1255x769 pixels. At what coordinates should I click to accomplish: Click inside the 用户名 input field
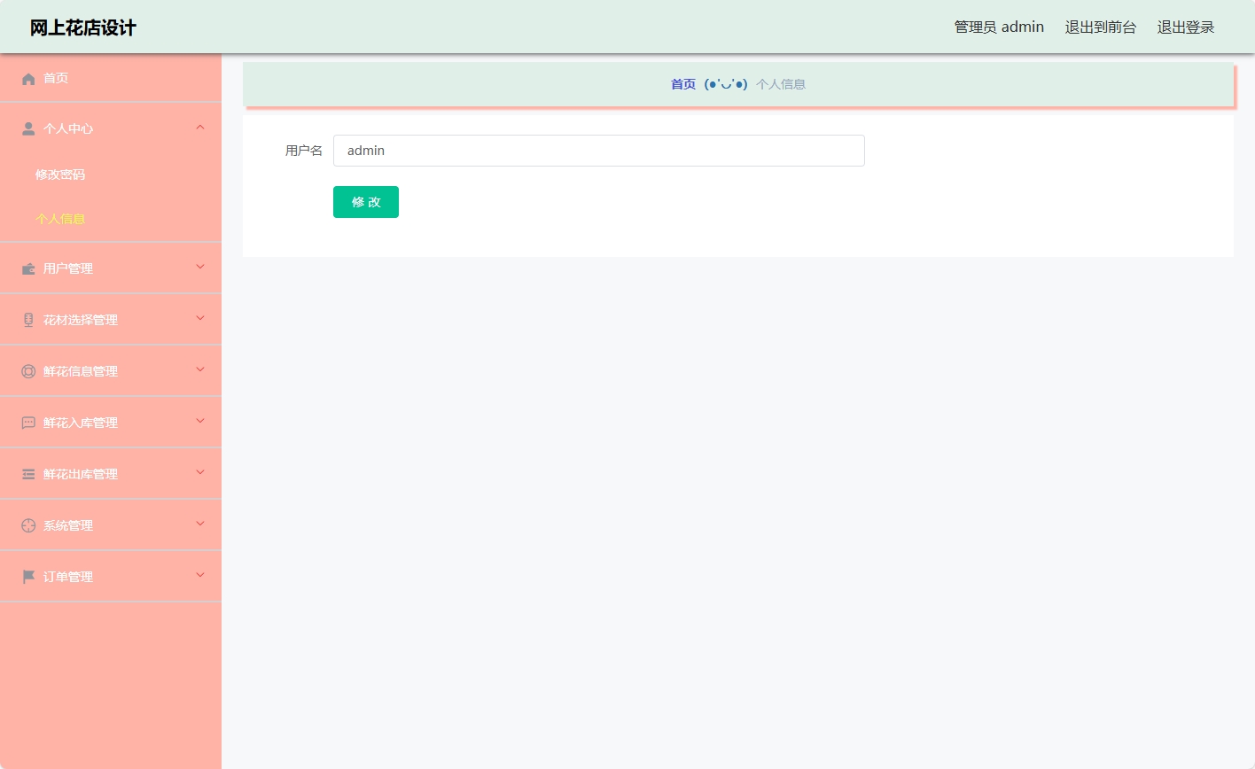[598, 151]
